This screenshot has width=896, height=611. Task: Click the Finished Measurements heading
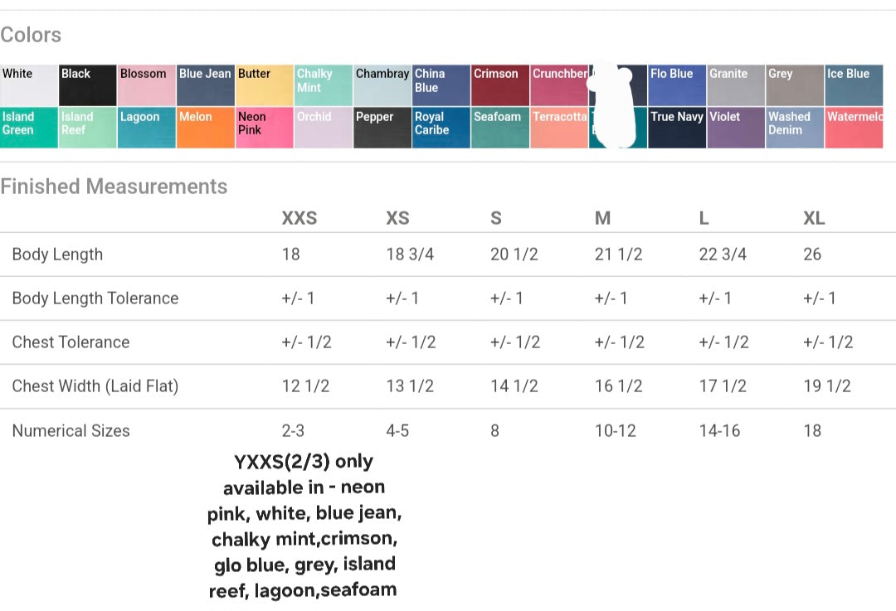click(114, 187)
